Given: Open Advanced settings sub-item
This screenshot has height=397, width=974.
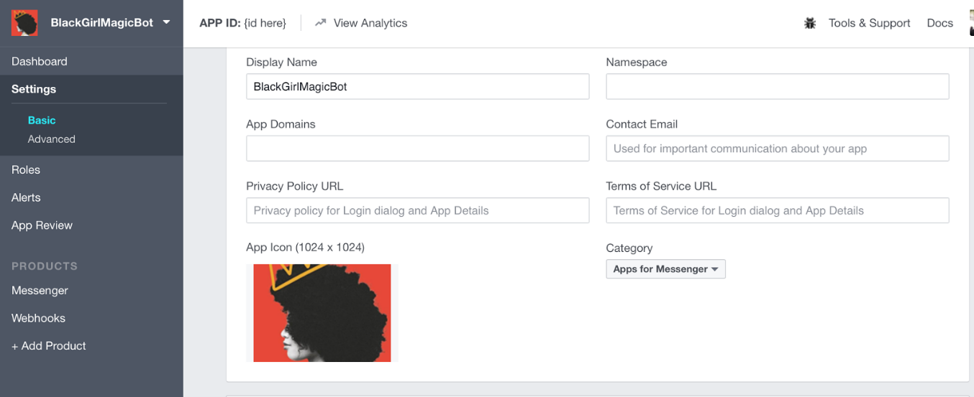Looking at the screenshot, I should point(51,139).
